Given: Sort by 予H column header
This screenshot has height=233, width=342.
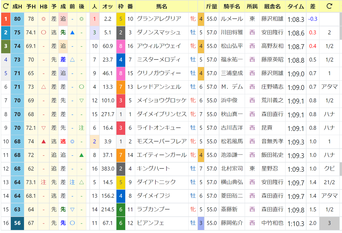Looking at the screenshot, I should click(x=31, y=7).
